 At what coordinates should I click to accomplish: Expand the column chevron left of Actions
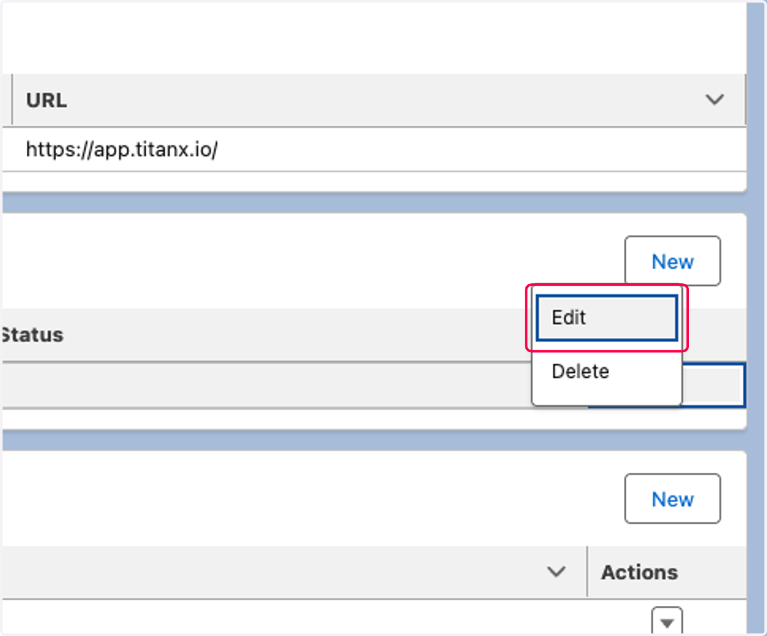click(557, 572)
